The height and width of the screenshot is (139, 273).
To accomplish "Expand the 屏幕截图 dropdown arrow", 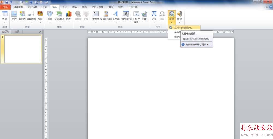I will [x=31, y=22].
